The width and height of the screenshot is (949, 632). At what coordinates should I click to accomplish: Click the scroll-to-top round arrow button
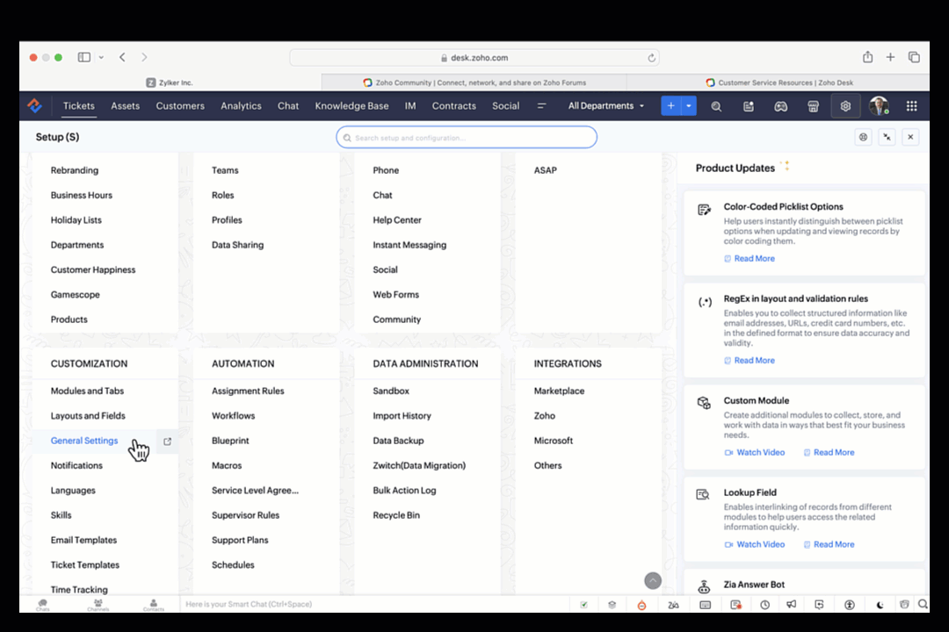(x=652, y=580)
